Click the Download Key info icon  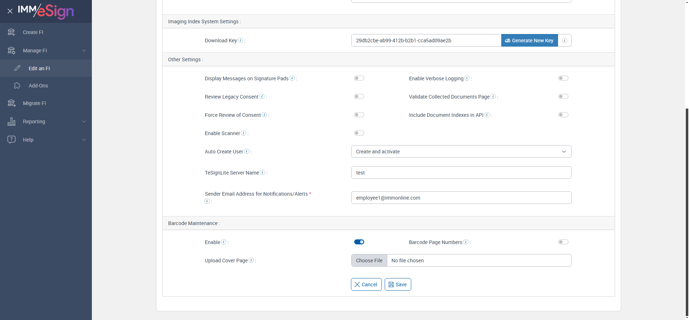coord(240,40)
